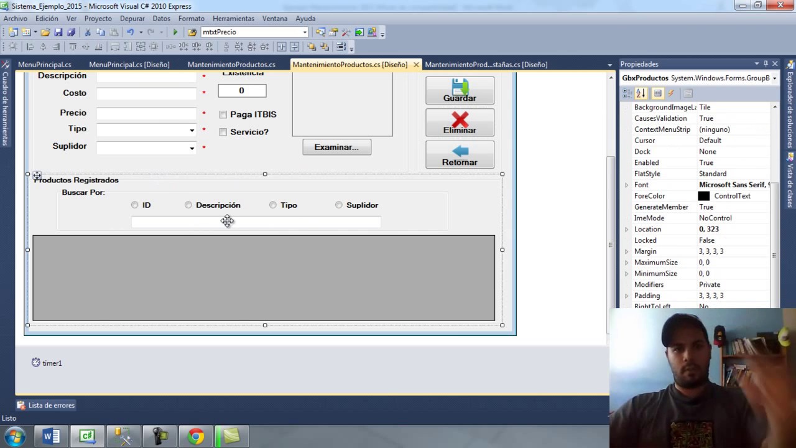
Task: Open the mtxtPrecio search dropdown in toolbar
Action: [305, 32]
